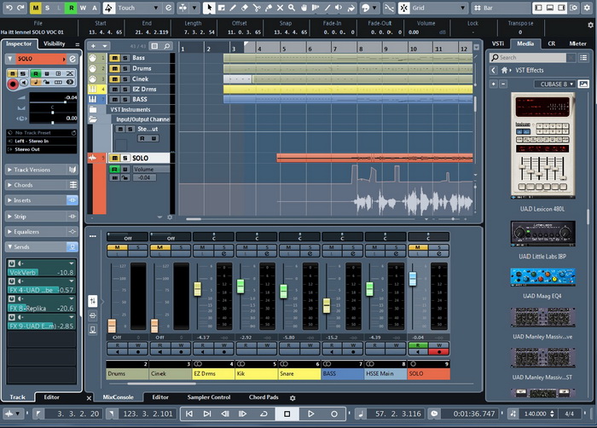
Task: Enable record on SOLO track in inspector
Action: point(13,84)
